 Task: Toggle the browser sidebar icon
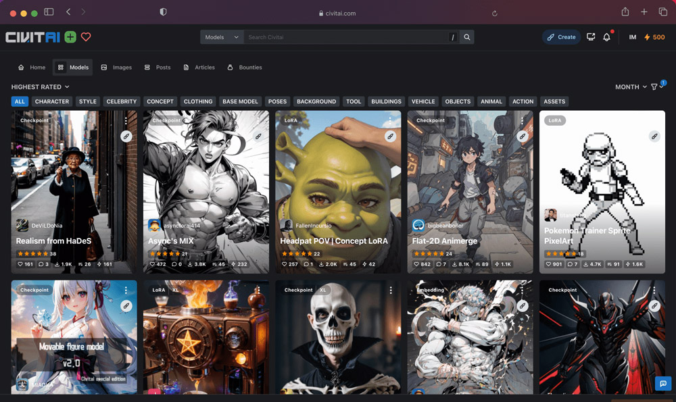point(49,12)
